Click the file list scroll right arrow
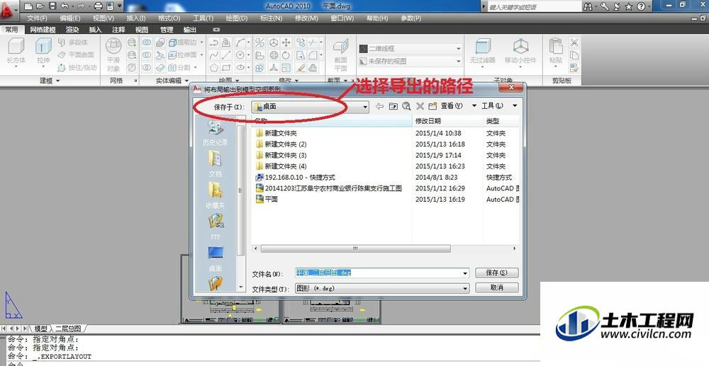709x366 pixels. coord(515,248)
